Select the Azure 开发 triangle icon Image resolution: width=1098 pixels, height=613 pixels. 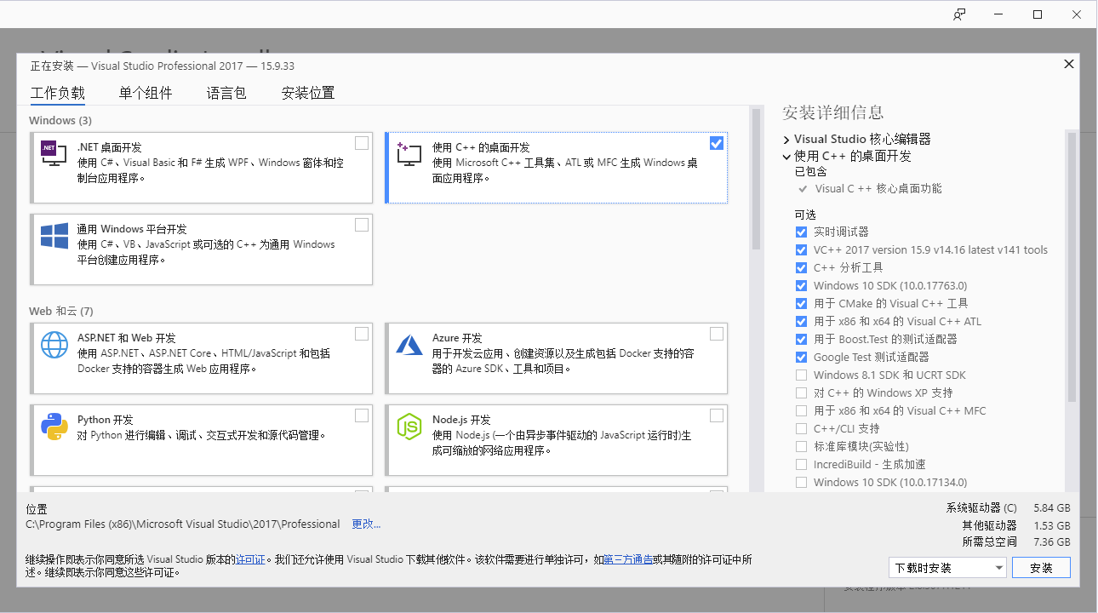tap(409, 344)
